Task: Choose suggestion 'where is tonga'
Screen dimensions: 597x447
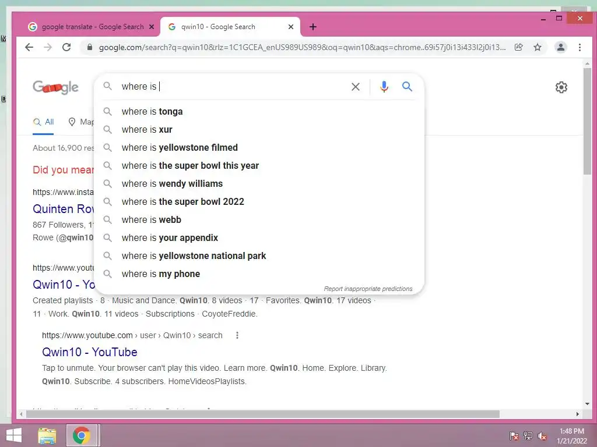Action: coord(259,111)
